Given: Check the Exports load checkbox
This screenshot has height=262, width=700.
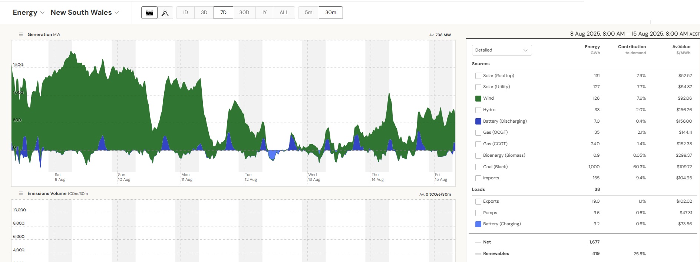Looking at the screenshot, I should (478, 202).
